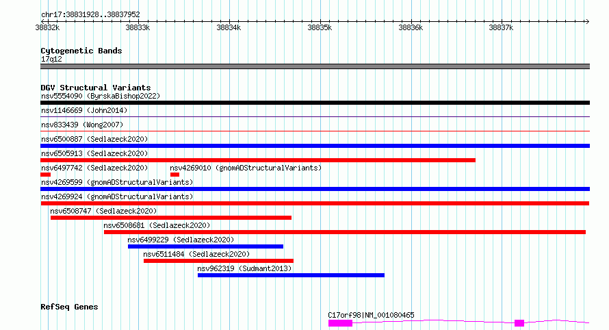Click the chr17:38831928..38837952 coordinate label
This screenshot has height=330, width=609.
90,15
